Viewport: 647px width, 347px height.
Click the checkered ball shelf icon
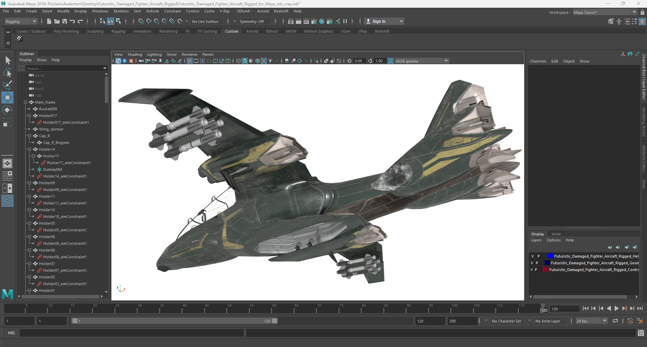pos(20,39)
